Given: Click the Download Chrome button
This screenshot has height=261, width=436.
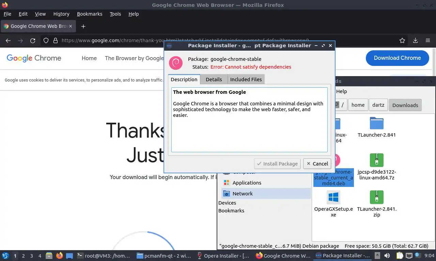Looking at the screenshot, I should [x=397, y=58].
